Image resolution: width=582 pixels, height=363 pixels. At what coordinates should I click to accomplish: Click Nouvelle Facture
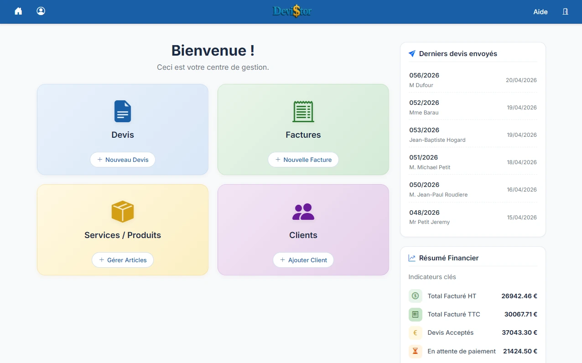point(303,160)
